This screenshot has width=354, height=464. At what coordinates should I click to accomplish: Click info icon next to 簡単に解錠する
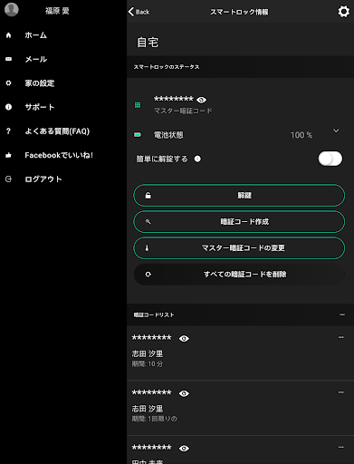[x=197, y=159]
